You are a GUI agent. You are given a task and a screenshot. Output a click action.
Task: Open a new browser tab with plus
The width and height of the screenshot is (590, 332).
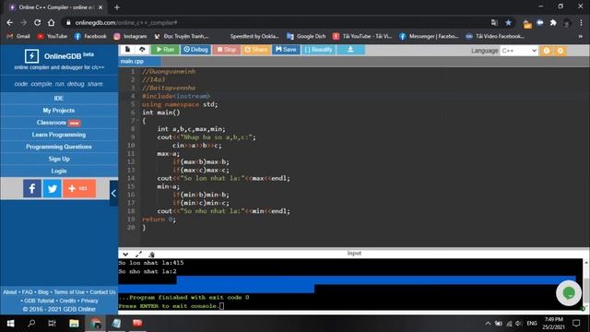point(117,7)
